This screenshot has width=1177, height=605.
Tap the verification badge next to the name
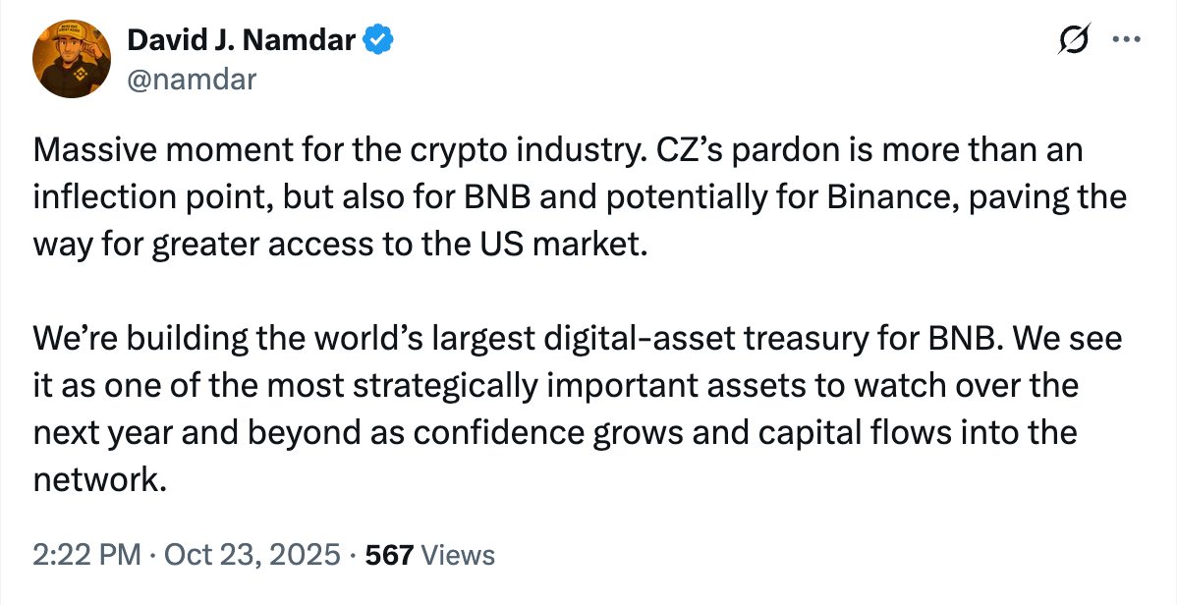(x=378, y=39)
